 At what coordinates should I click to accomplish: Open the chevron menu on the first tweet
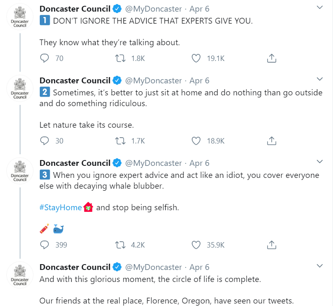[x=320, y=7]
